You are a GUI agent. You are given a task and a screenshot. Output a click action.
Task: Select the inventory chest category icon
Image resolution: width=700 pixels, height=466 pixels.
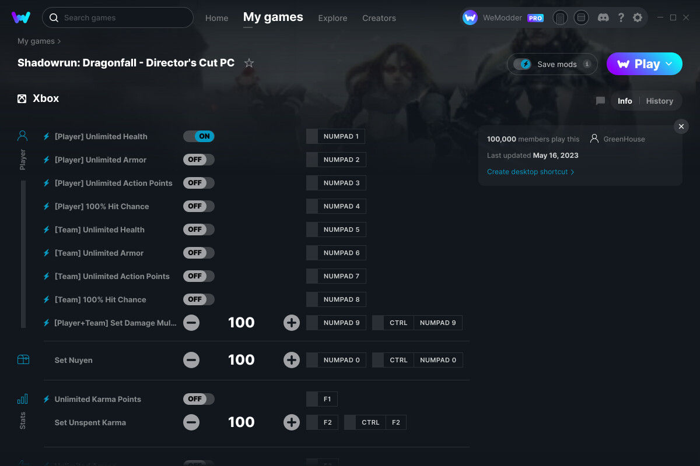(x=23, y=359)
